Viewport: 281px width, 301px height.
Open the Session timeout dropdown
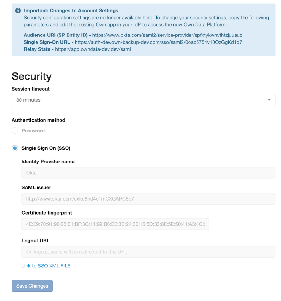143,100
